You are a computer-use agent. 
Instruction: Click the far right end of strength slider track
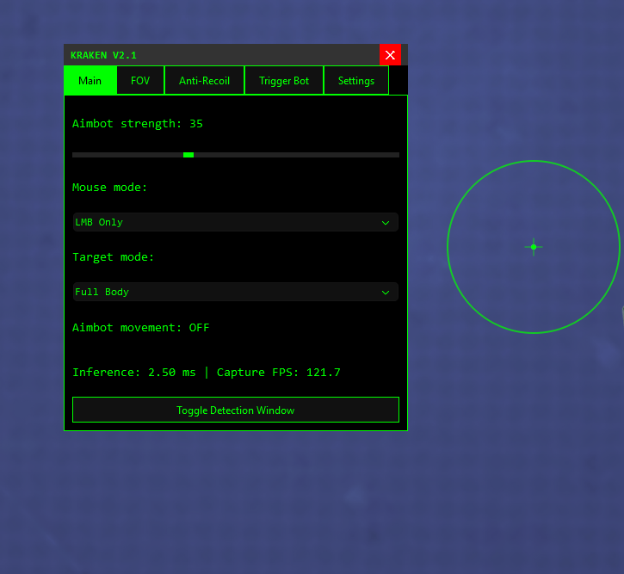point(397,155)
